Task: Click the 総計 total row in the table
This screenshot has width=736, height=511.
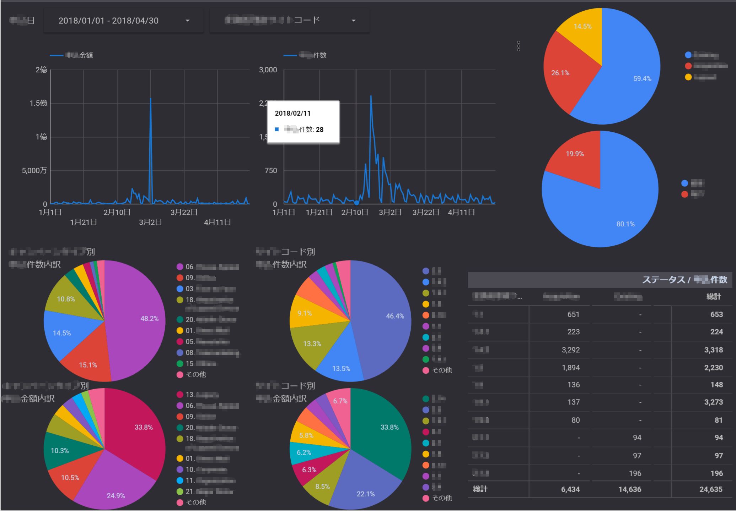Action: click(x=480, y=489)
